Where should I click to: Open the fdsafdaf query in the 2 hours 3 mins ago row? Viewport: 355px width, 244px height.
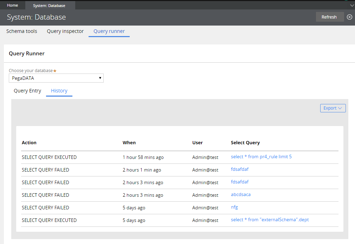(240, 182)
